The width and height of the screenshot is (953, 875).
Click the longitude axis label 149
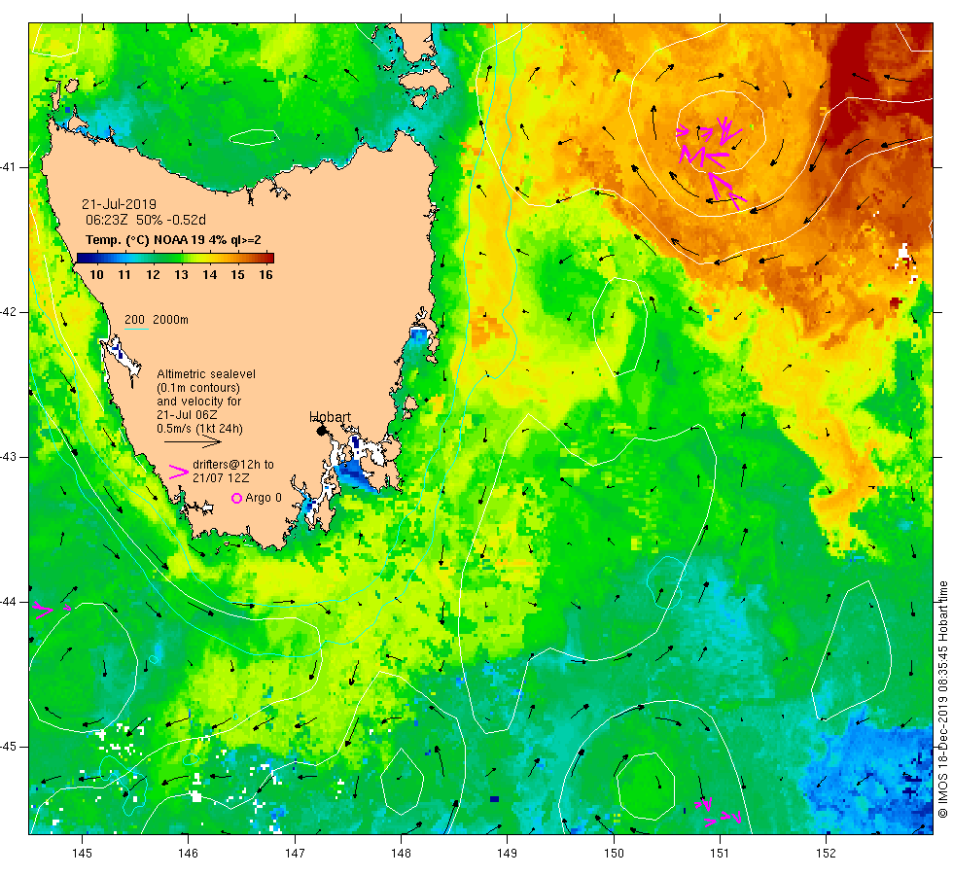click(508, 854)
